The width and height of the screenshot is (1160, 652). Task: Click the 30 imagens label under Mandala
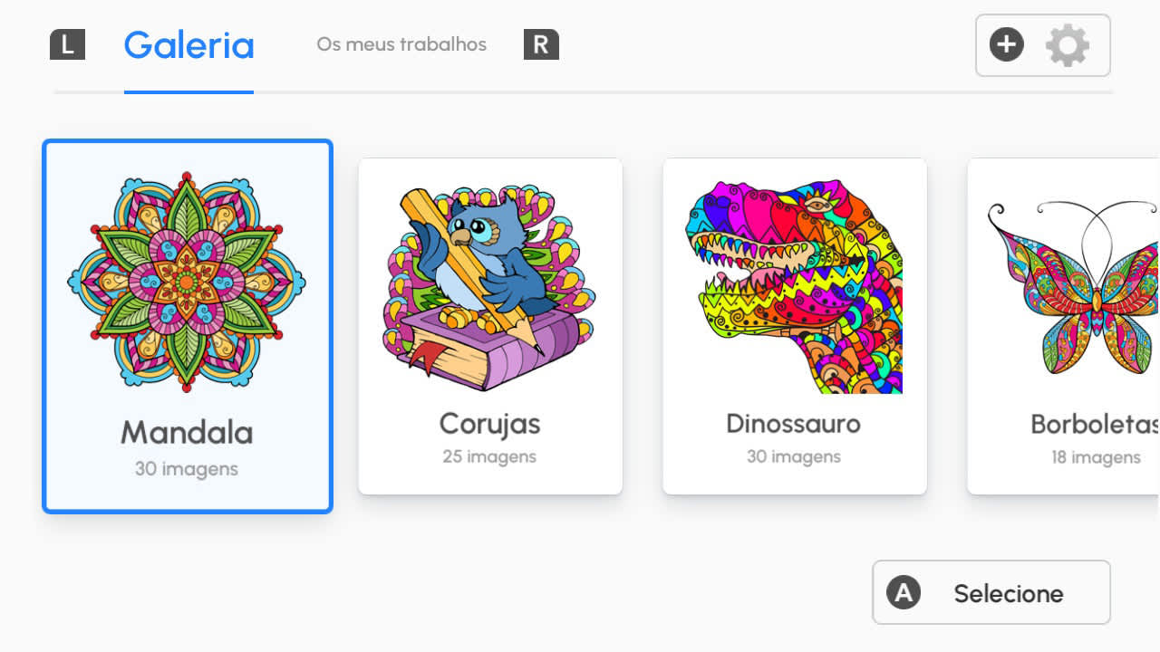pos(187,469)
